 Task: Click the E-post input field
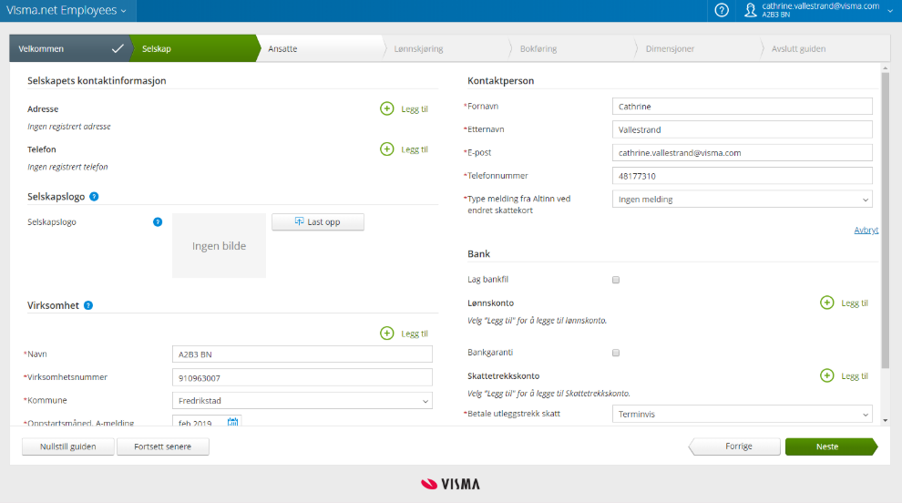(742, 152)
